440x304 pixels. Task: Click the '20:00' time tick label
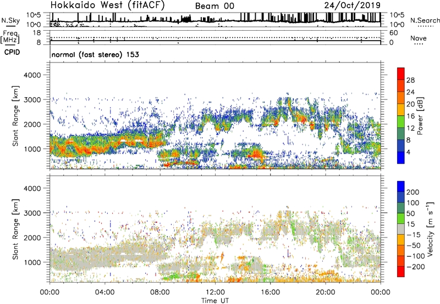(325, 292)
